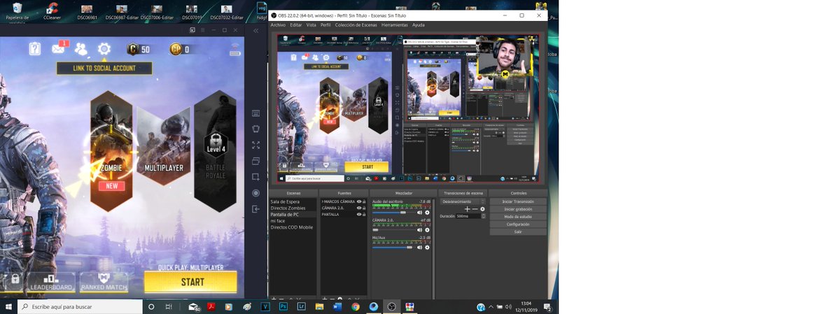Mute CÁMARA 2.0 speaker icon
This screenshot has height=314, width=840.
[x=420, y=230]
